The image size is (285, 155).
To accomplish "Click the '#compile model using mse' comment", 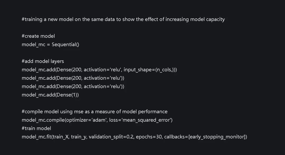I will (94, 112).
